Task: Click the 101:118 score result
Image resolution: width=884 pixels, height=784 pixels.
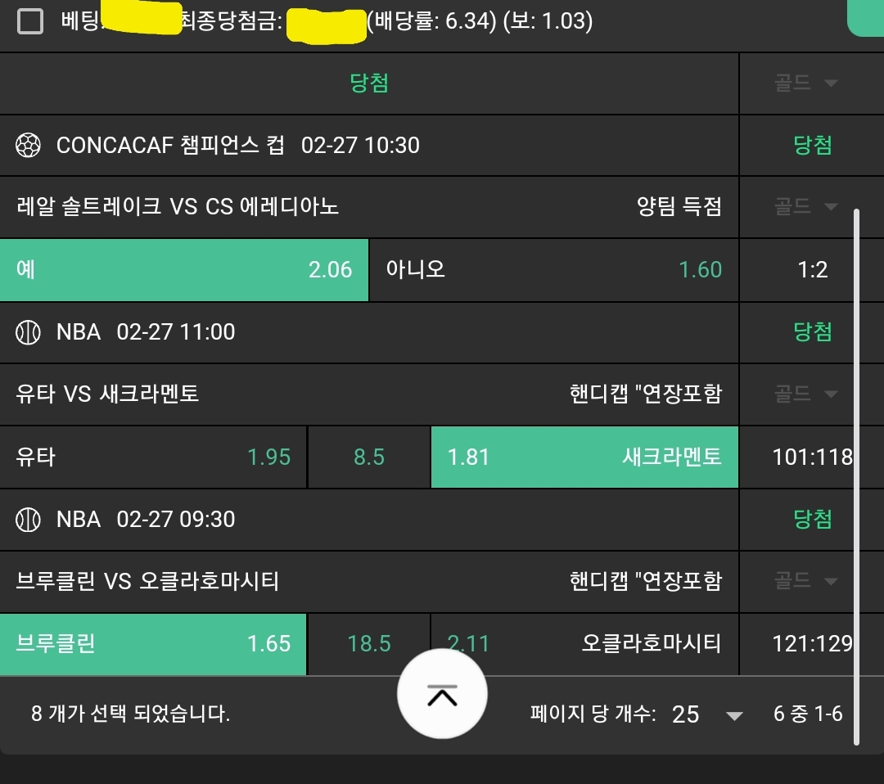Action: pos(812,457)
